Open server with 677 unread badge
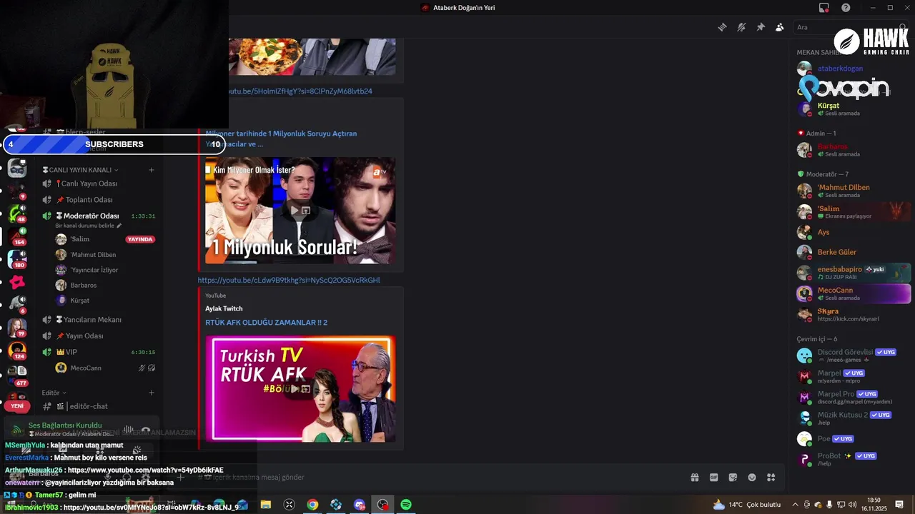 coord(17,375)
